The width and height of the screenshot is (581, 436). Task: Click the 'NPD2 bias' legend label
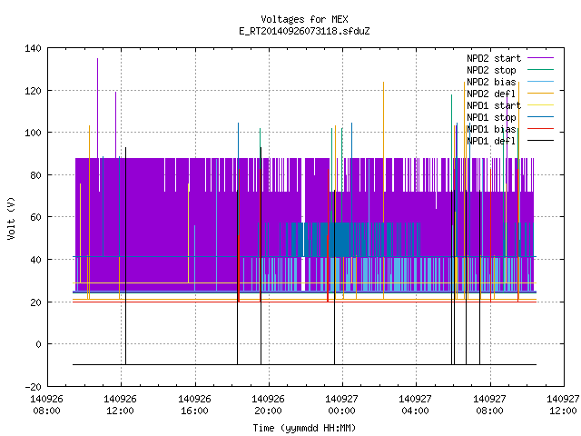click(x=491, y=82)
